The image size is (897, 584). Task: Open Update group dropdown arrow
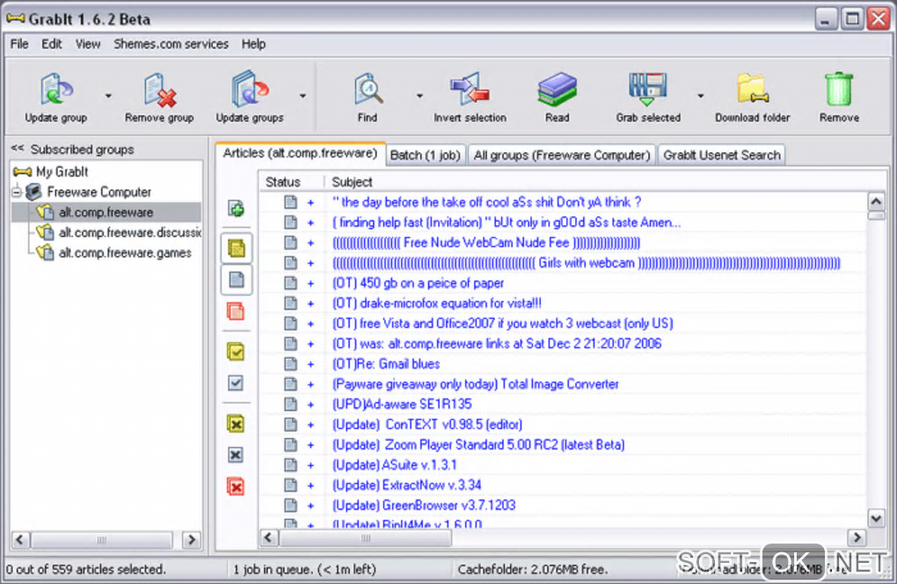108,96
